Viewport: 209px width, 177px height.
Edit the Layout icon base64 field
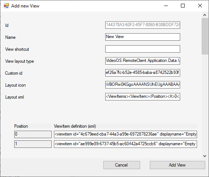click(143, 85)
